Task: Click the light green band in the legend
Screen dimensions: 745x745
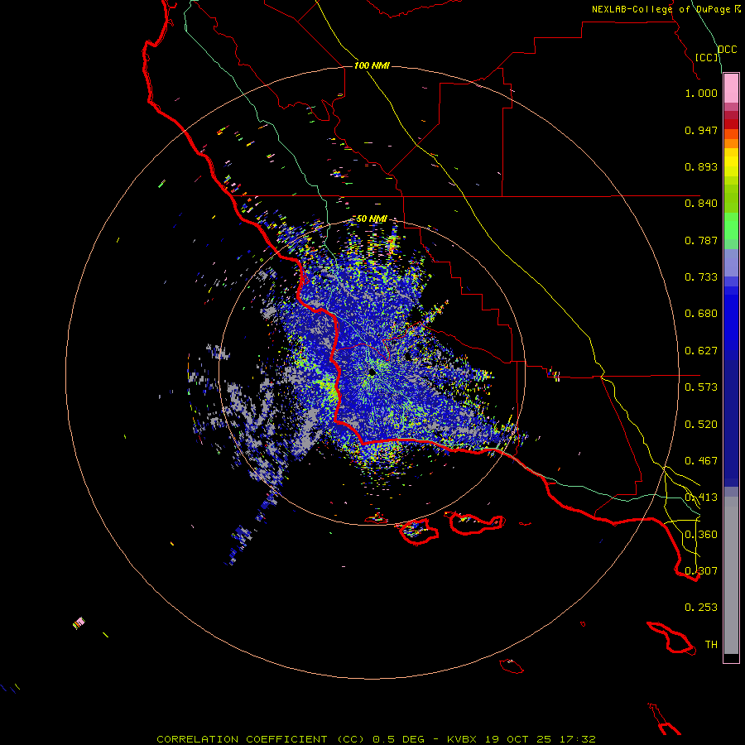Action: pos(731,226)
